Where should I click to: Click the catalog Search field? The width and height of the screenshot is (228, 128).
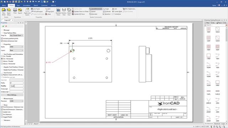coord(216,25)
